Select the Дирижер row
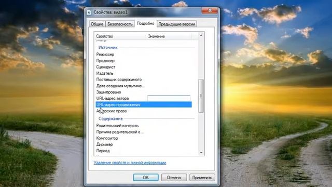This screenshot has width=332, height=187. 144,144
